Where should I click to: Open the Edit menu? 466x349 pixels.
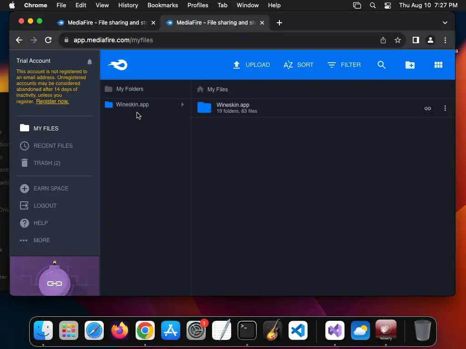coord(81,5)
